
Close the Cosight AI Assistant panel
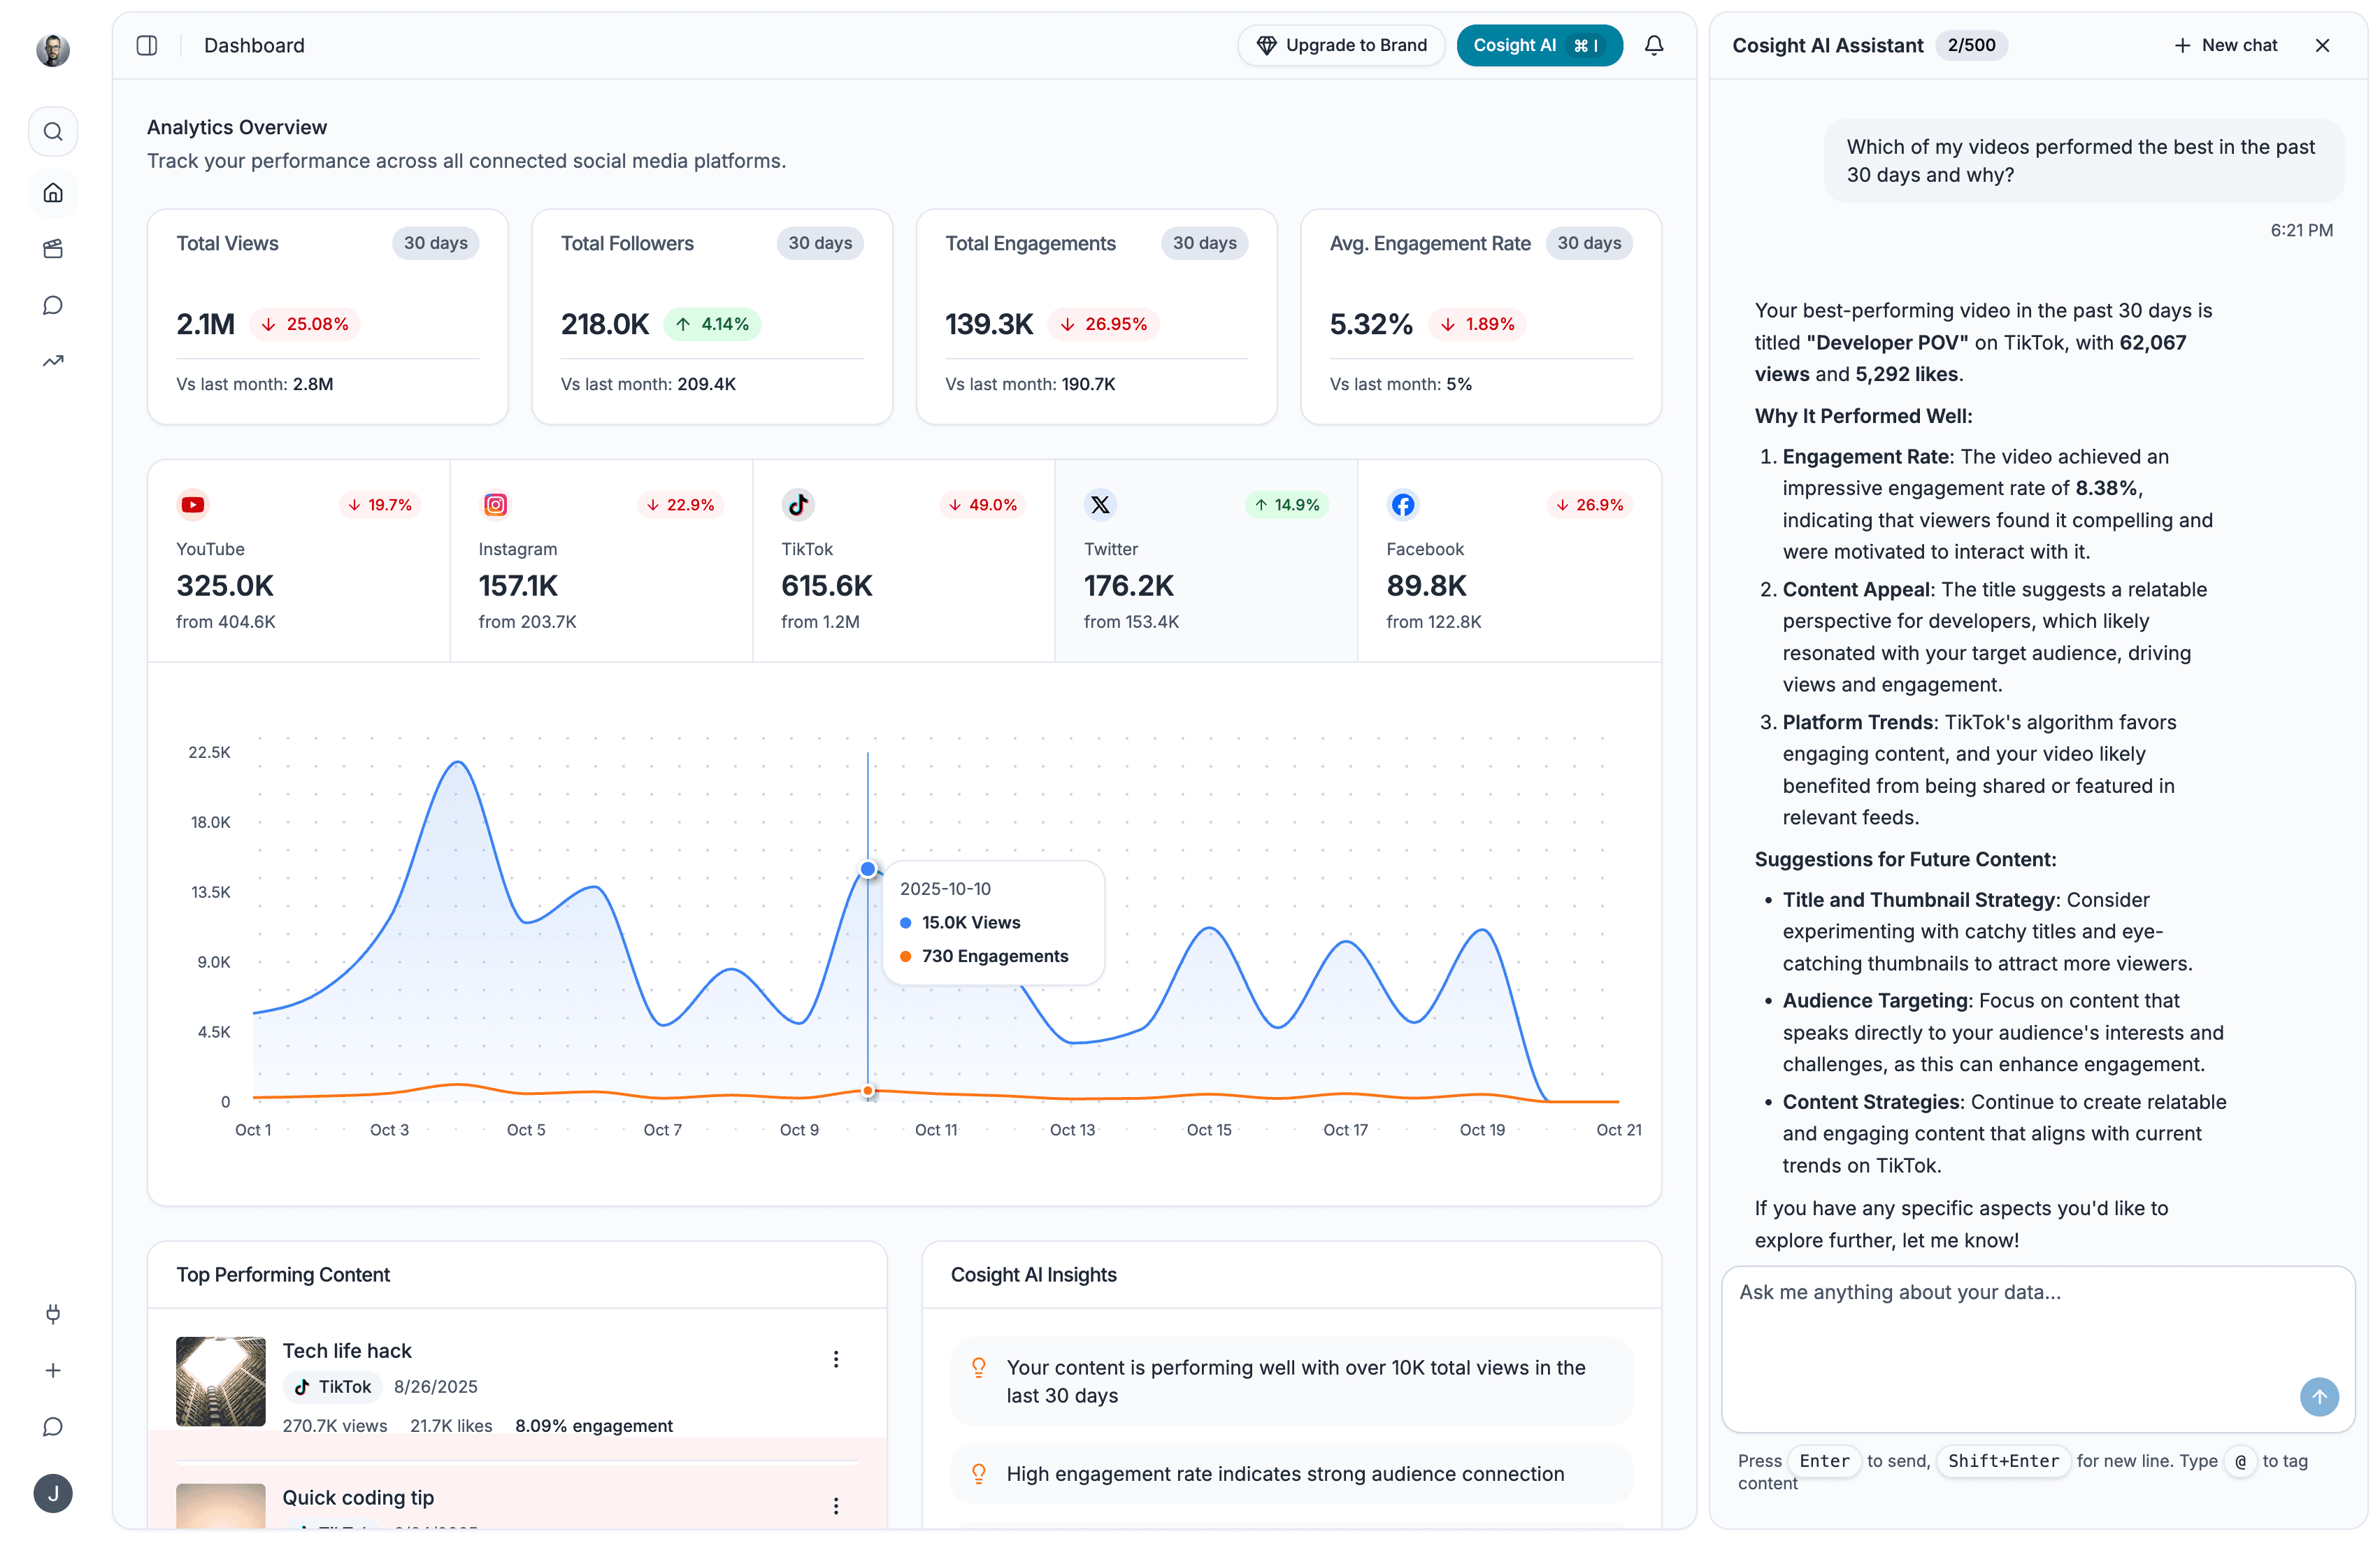[2322, 45]
